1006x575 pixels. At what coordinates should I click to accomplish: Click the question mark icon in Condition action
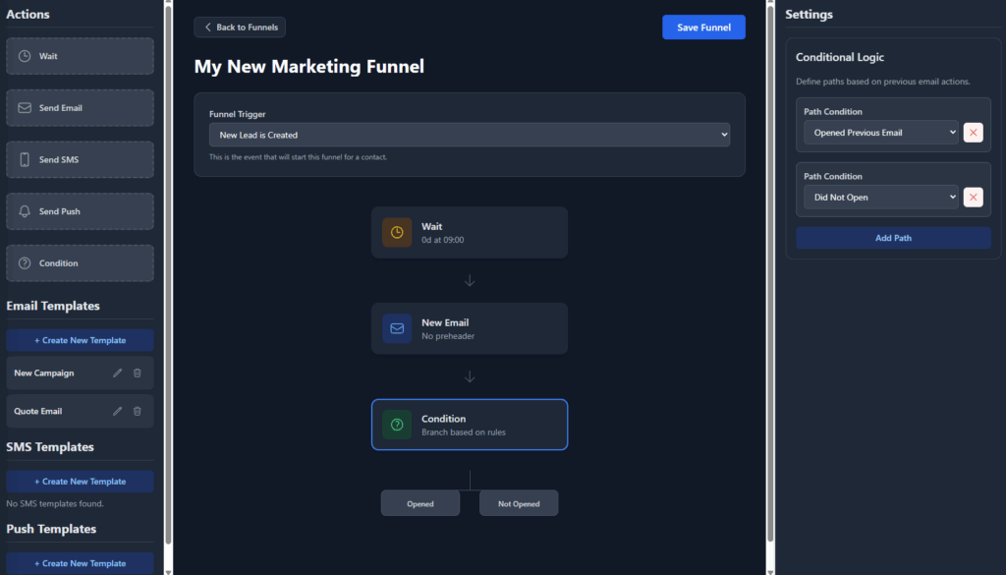(25, 263)
